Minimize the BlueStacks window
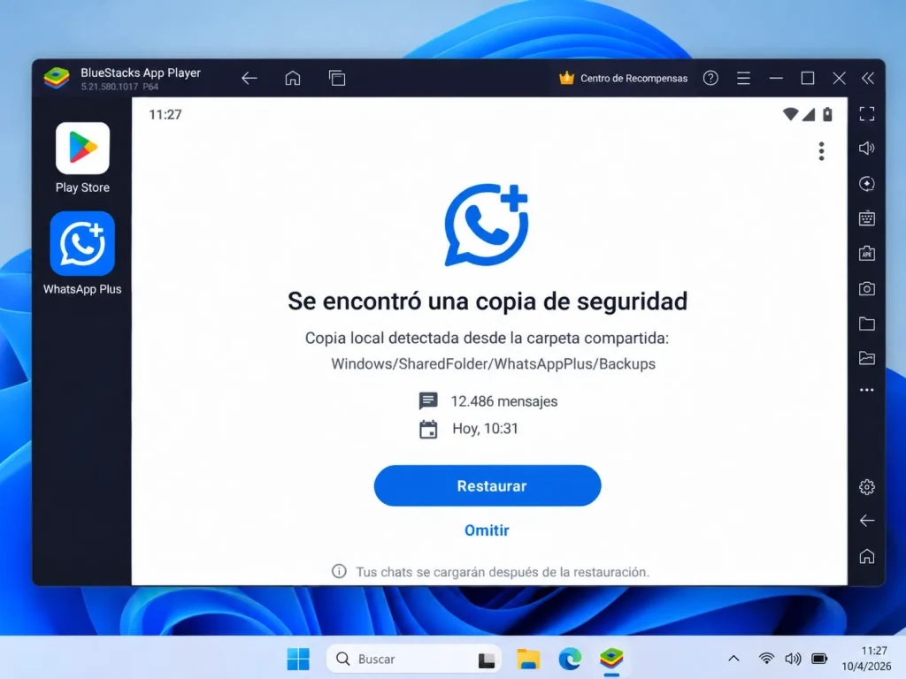The image size is (906, 679). click(776, 78)
